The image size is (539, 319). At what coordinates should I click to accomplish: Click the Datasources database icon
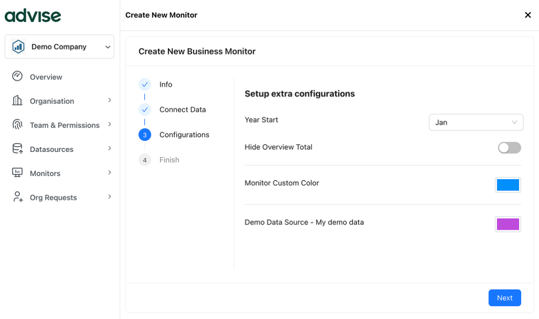tap(17, 149)
